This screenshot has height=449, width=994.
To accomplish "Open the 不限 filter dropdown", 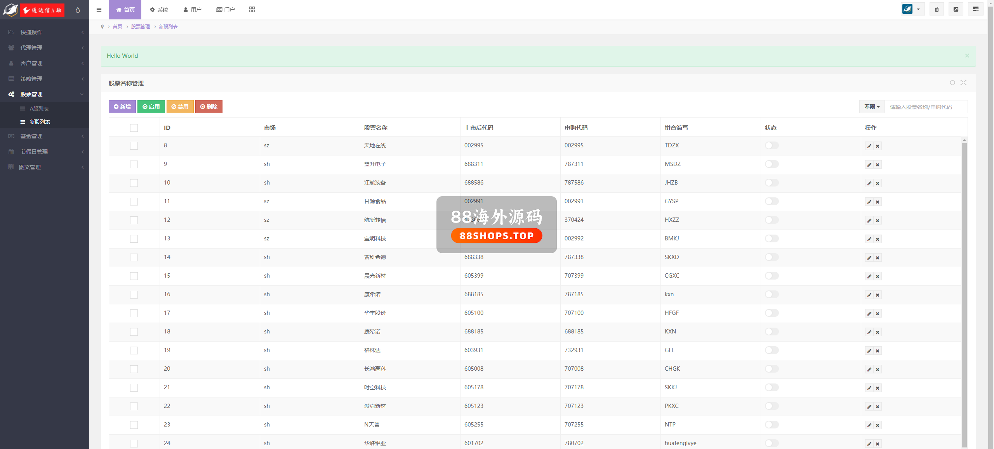I will tap(872, 107).
